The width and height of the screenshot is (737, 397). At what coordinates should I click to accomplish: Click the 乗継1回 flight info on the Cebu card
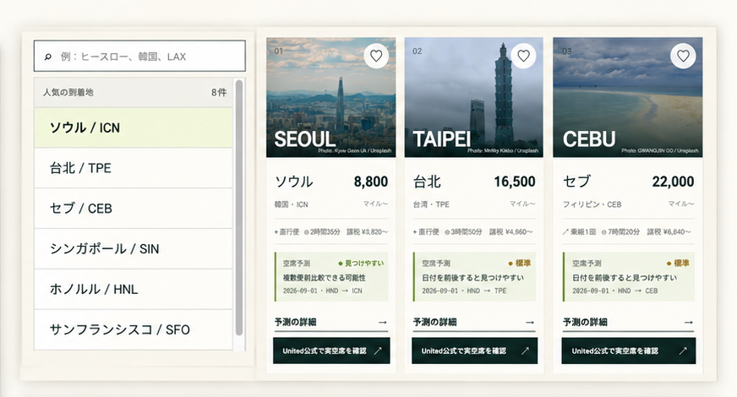point(580,231)
